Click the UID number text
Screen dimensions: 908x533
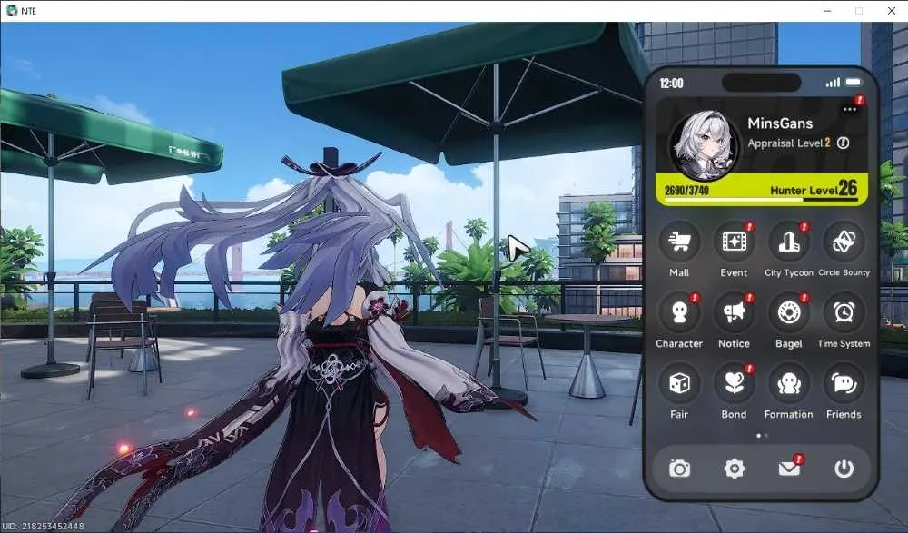coord(43,526)
